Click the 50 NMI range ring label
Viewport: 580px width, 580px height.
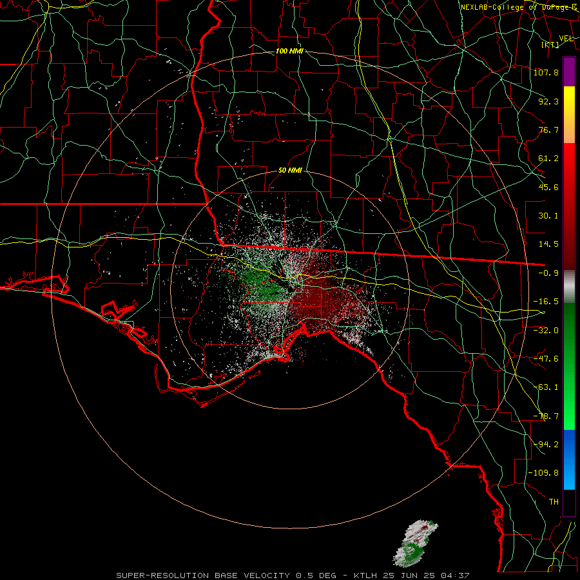290,171
